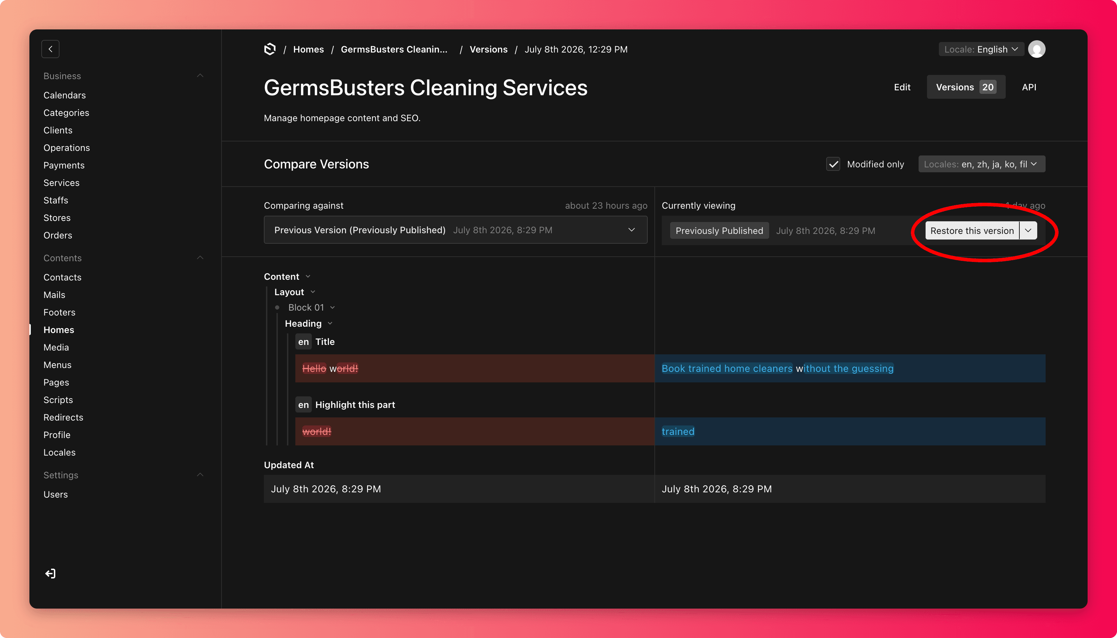Open the Comparing against version dropdown
This screenshot has height=638, width=1117.
(x=455, y=230)
